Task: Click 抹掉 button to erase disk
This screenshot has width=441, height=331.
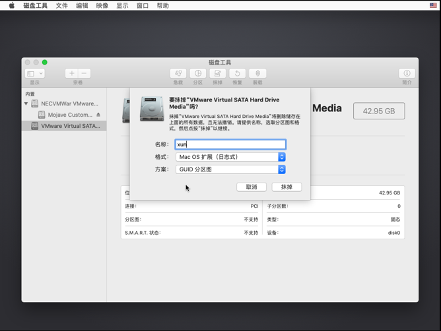Action: point(287,187)
